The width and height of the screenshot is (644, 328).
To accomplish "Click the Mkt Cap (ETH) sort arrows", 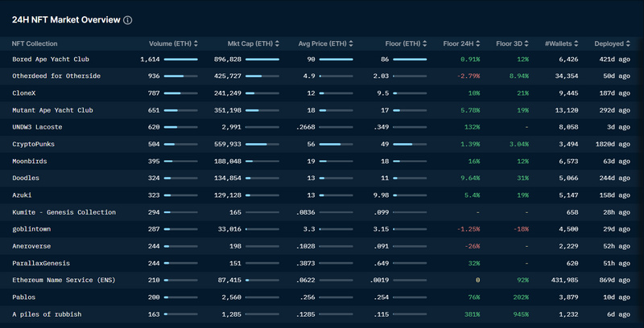I will tap(276, 43).
